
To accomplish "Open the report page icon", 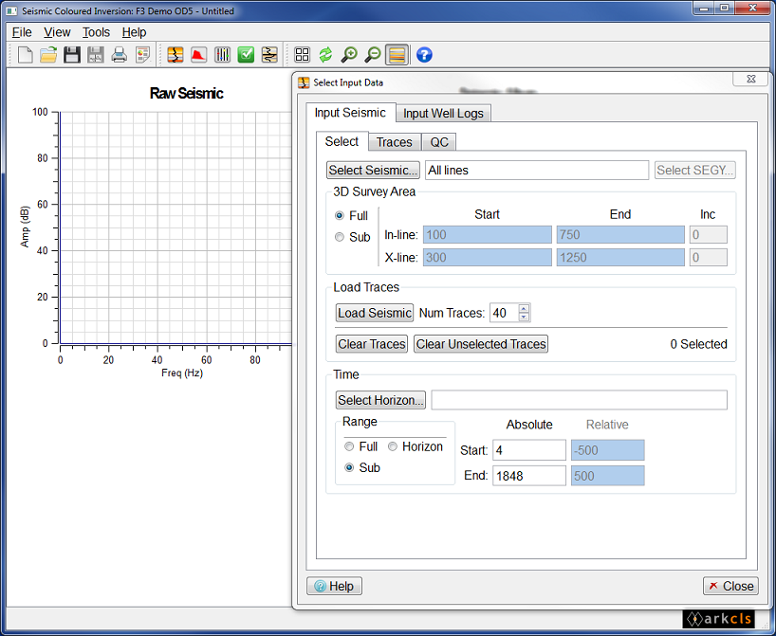I will 142,54.
